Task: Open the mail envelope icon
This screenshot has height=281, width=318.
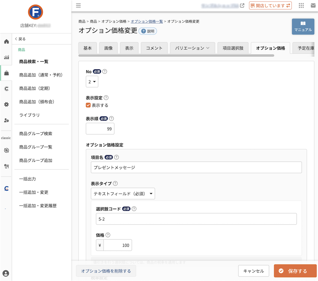Action: [x=313, y=6]
